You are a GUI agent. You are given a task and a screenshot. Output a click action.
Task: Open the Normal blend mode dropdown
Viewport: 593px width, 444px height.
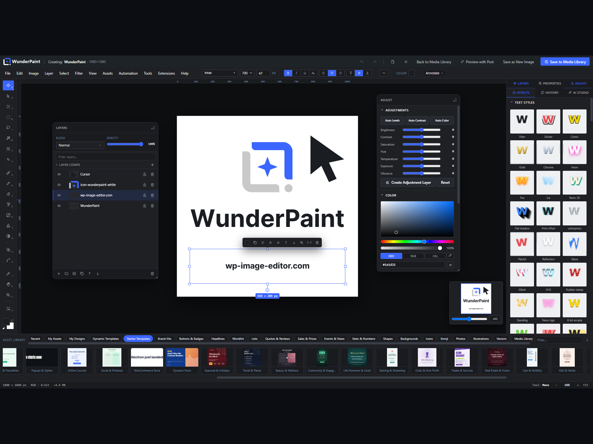[80, 145]
